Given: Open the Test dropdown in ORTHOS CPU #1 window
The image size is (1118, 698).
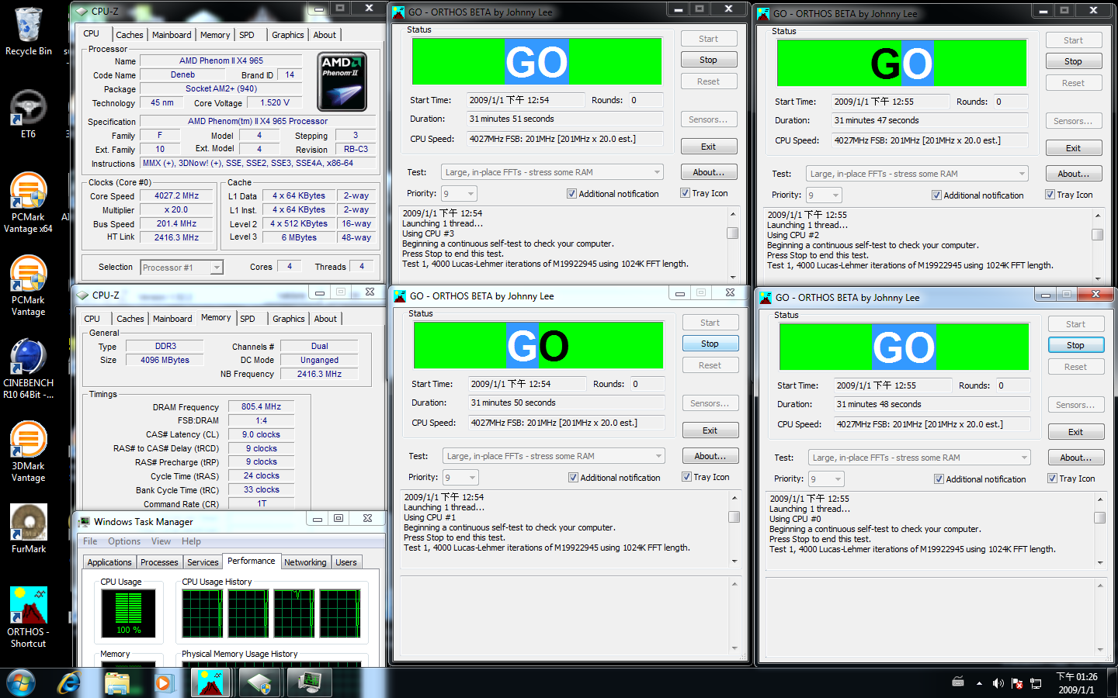Looking at the screenshot, I should click(x=554, y=456).
